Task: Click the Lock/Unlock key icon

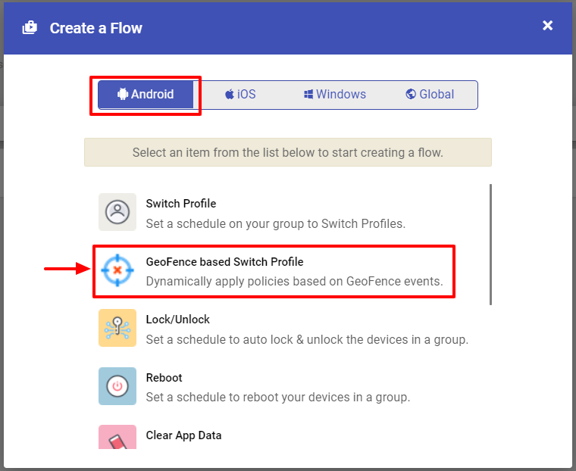Action: pyautogui.click(x=117, y=328)
